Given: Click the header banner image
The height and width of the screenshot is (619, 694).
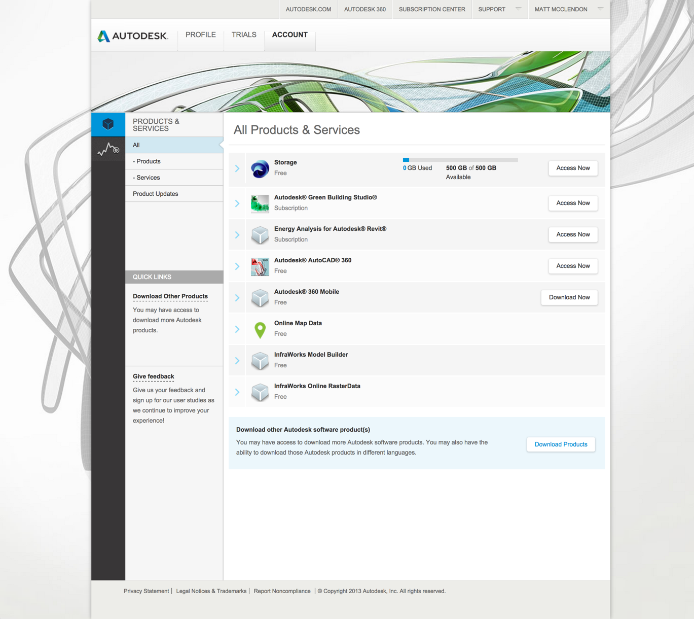Looking at the screenshot, I should point(351,82).
